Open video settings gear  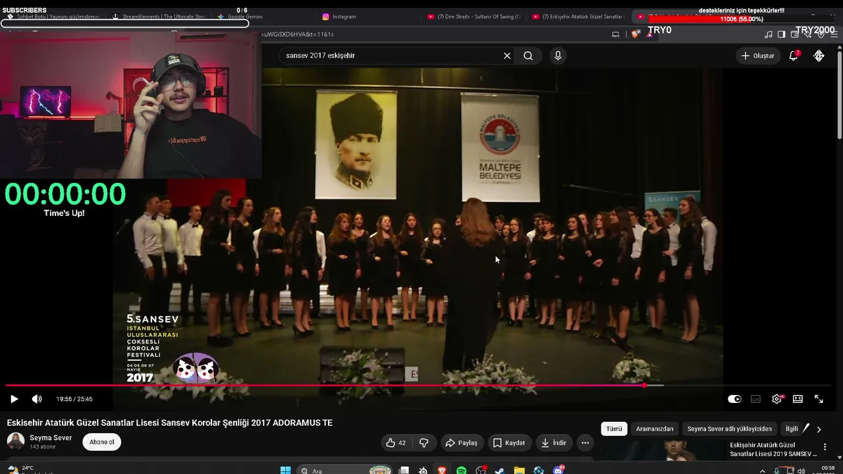coord(777,399)
